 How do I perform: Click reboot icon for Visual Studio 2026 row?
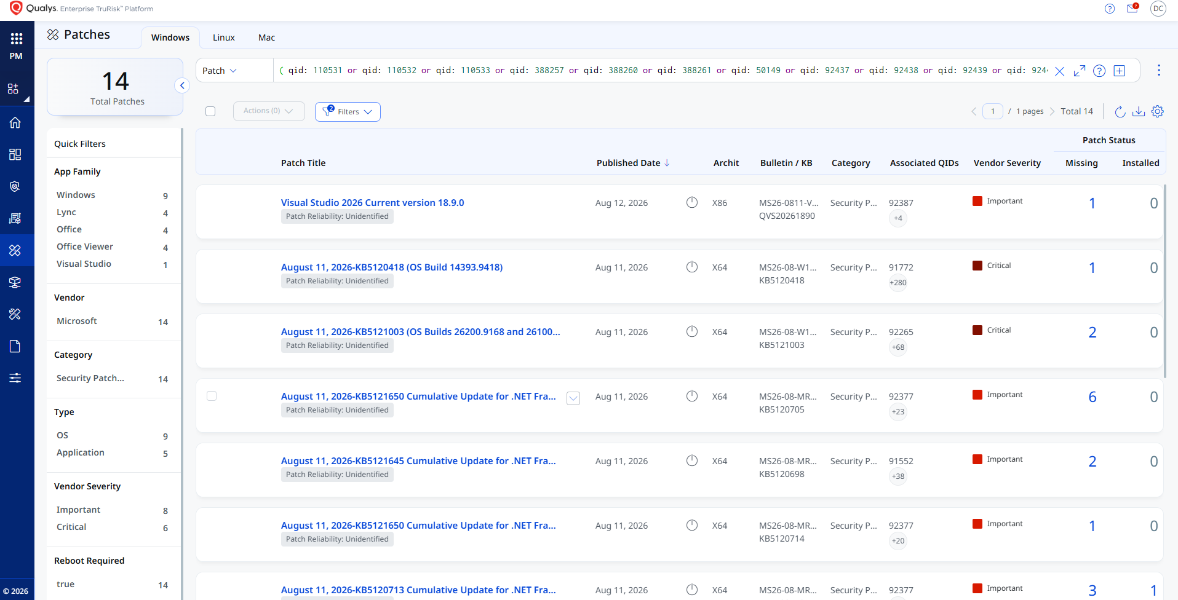692,202
